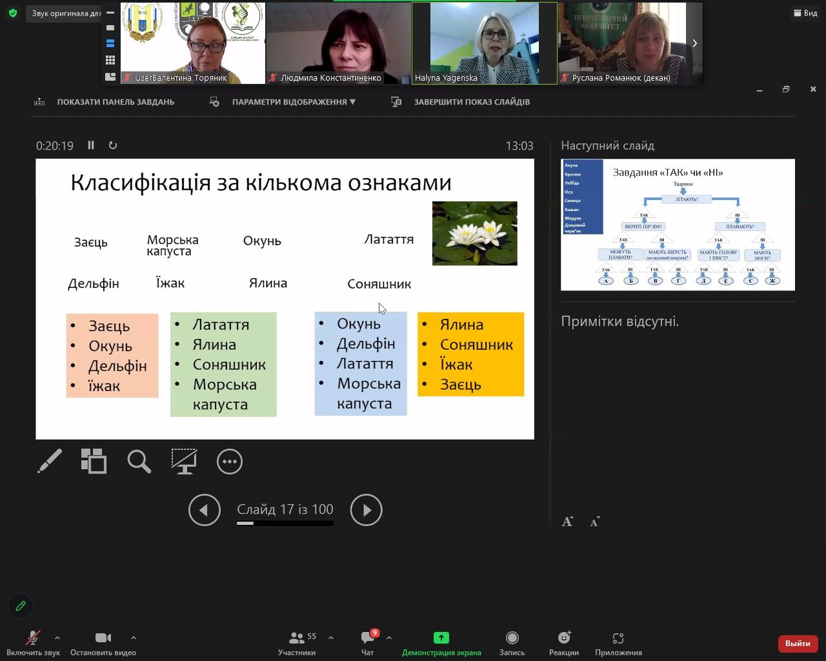Click Завершити показ слайдів
Viewport: 826px width, 661px height.
pos(471,102)
